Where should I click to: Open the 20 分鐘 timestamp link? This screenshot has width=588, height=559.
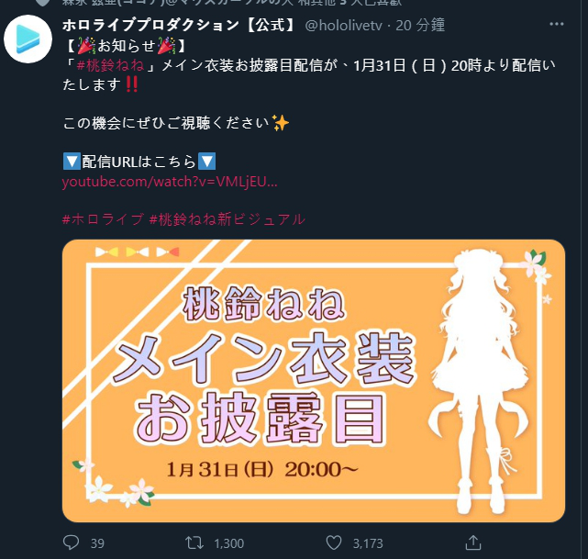[x=420, y=26]
